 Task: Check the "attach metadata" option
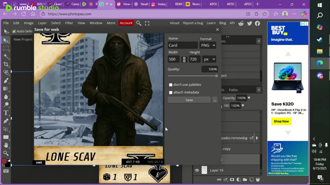(171, 92)
